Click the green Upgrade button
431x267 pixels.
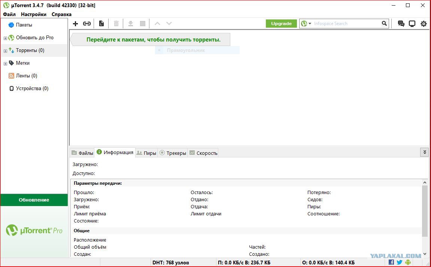281,24
